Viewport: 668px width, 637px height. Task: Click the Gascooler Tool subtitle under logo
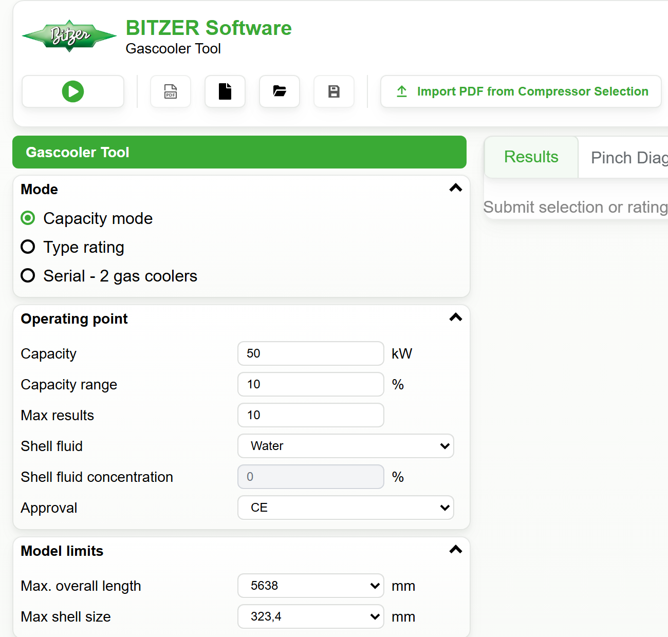[x=173, y=48]
